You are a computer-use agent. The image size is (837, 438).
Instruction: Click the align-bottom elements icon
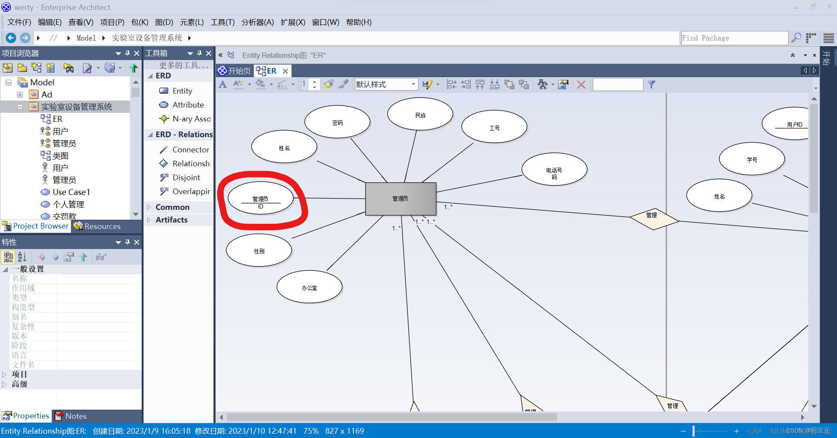coord(494,84)
